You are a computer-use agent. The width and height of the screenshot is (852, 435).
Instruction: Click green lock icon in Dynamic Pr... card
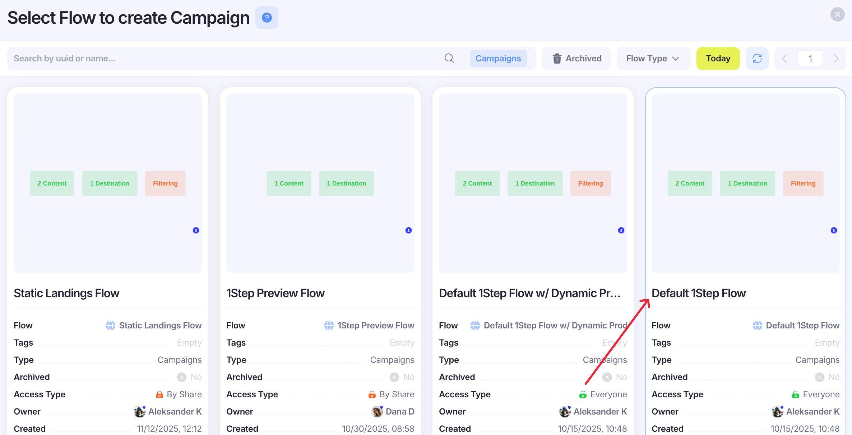[x=583, y=394]
